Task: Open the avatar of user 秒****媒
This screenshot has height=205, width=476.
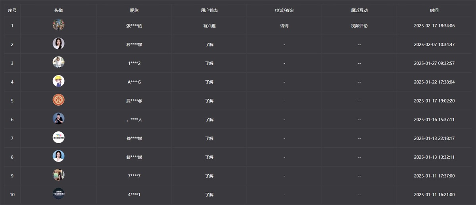Action: point(58,44)
